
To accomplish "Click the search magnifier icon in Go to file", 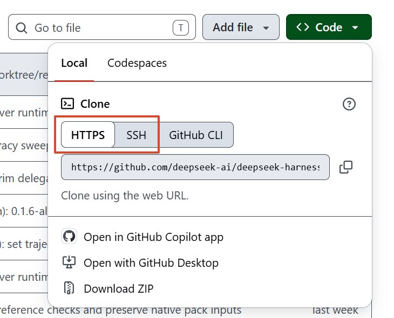I will click(22, 28).
